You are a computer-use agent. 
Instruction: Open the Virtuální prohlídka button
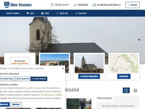(x=89, y=76)
